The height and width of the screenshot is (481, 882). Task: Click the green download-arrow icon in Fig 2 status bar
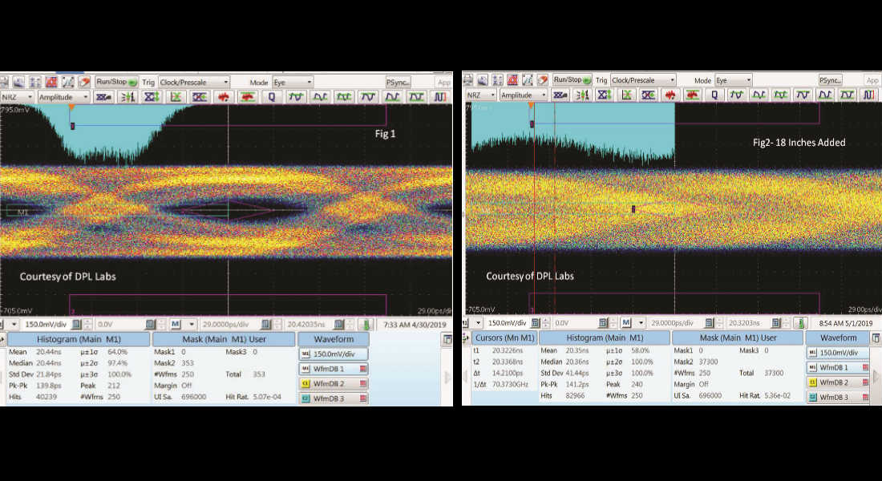tap(800, 323)
